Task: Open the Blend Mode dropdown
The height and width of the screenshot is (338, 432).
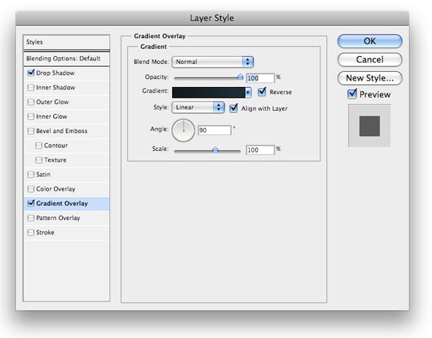Action: 212,62
